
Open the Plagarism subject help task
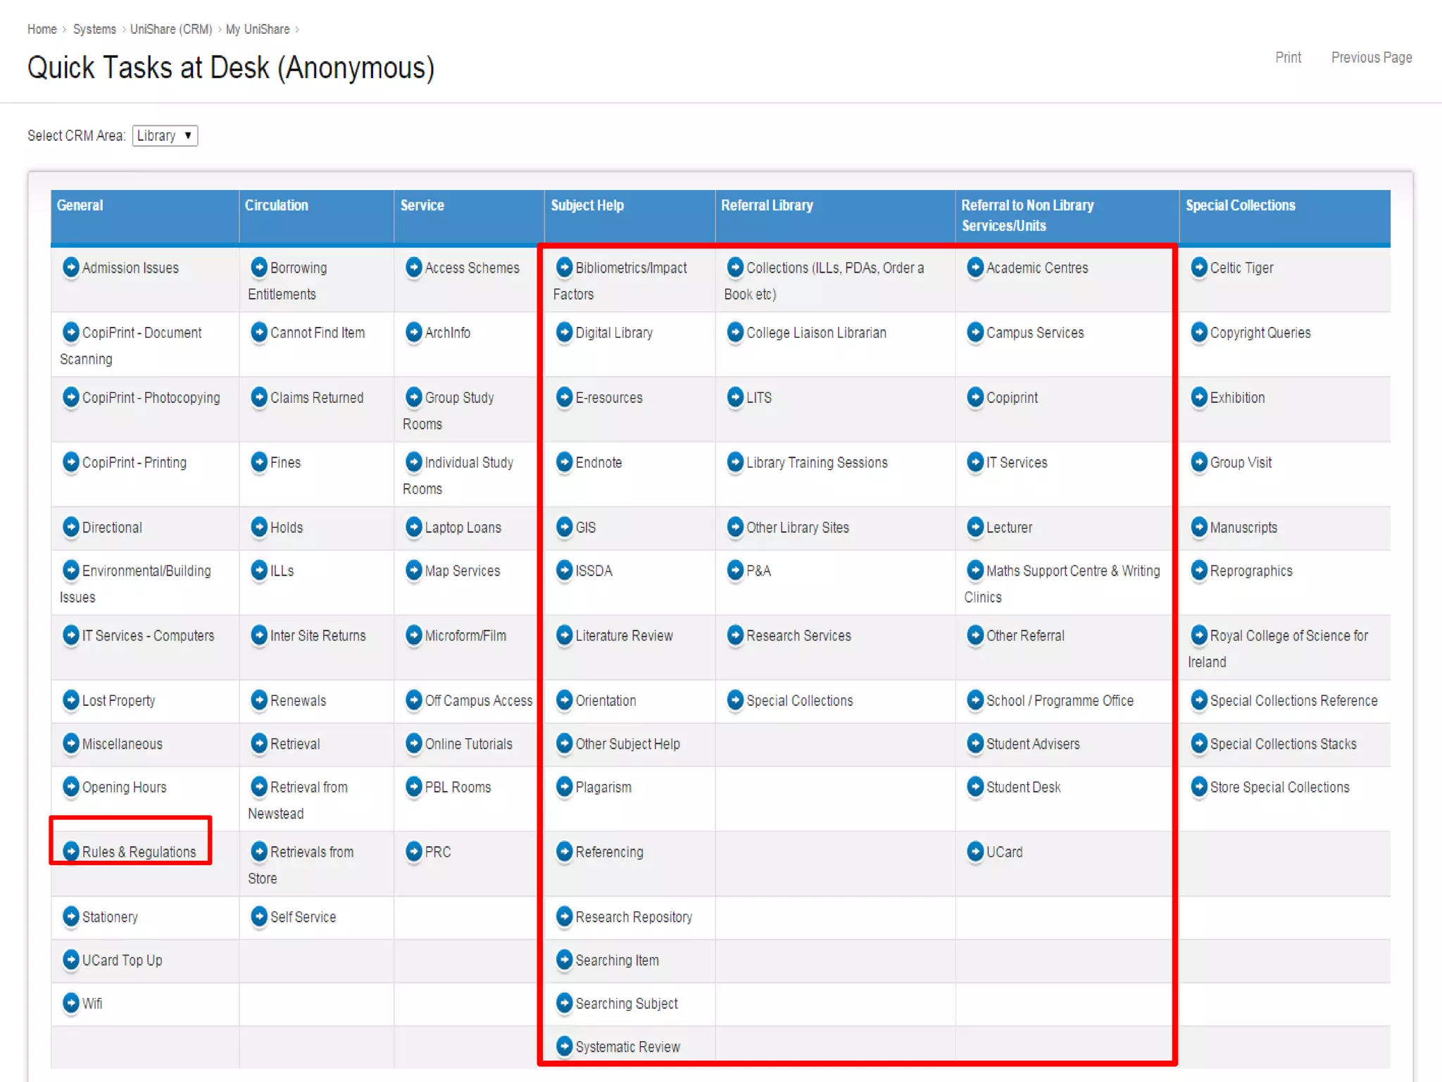coord(603,787)
